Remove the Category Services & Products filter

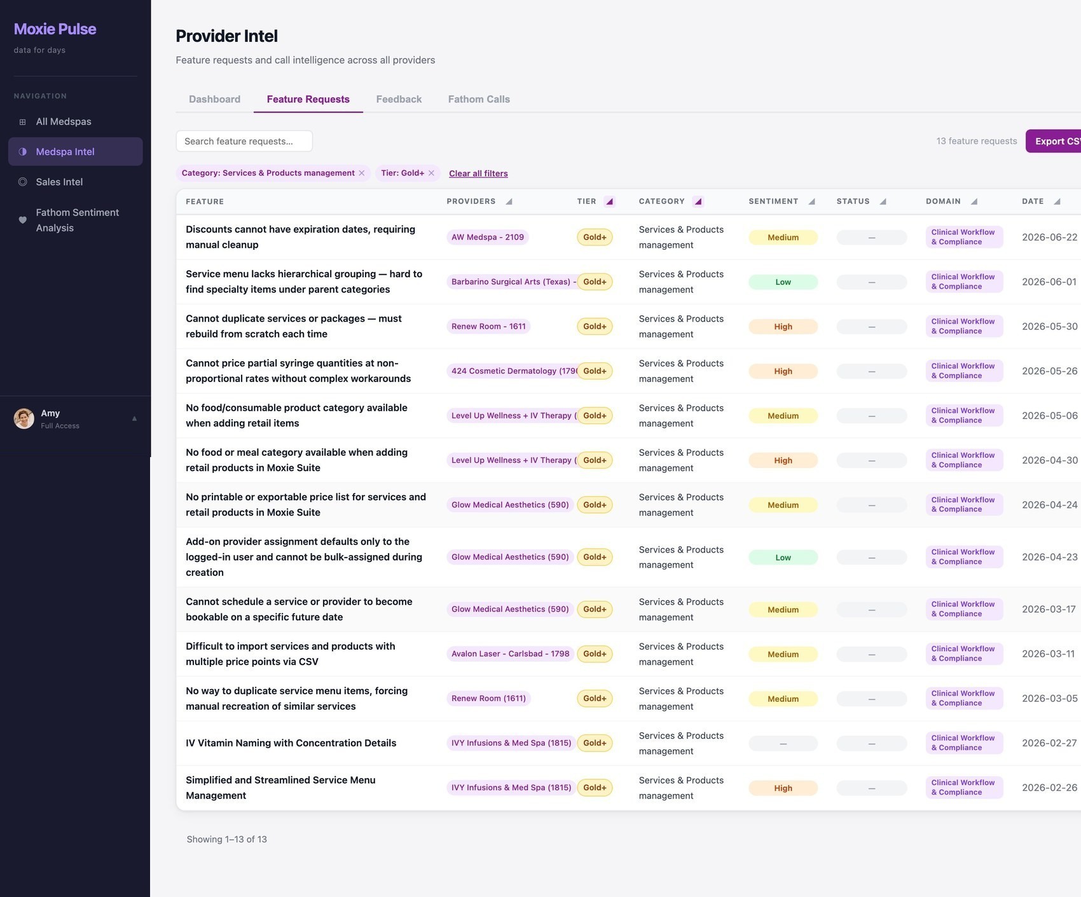[x=362, y=173]
